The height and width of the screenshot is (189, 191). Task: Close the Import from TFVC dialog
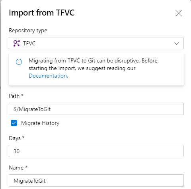coord(179,13)
